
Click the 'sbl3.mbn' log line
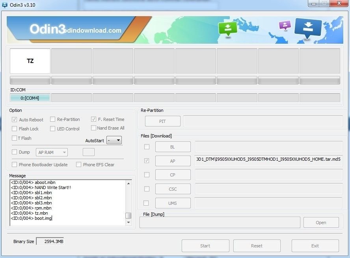pos(31,203)
